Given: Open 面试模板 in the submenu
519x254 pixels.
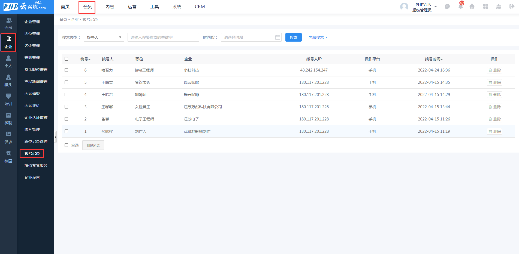Looking at the screenshot, I should (32, 94).
